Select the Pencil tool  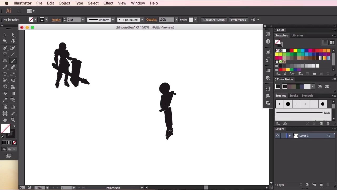pyautogui.click(x=5, y=67)
